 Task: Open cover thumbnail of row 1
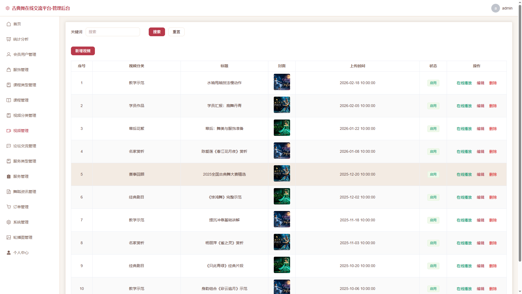click(282, 82)
